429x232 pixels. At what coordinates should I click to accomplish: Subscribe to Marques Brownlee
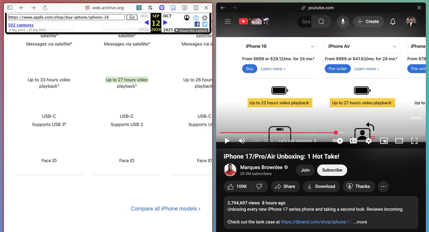(x=332, y=170)
